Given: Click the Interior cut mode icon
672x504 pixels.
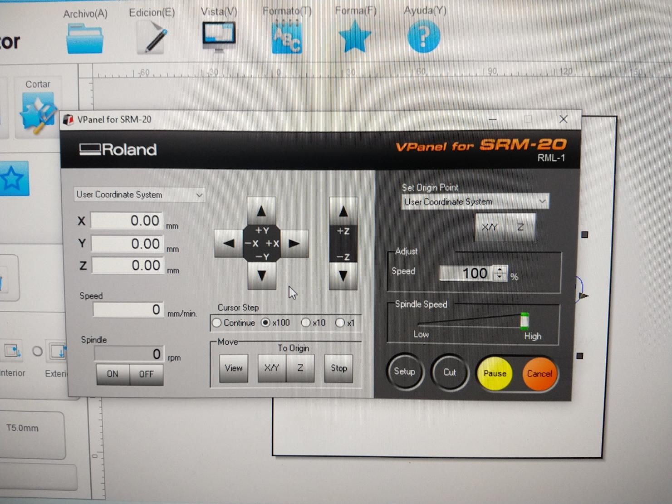Looking at the screenshot, I should coord(12,351).
